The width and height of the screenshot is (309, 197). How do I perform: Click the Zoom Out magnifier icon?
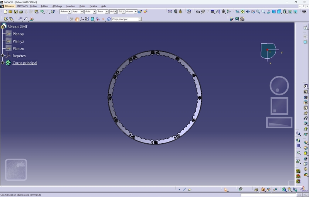pyautogui.click(x=263, y=12)
